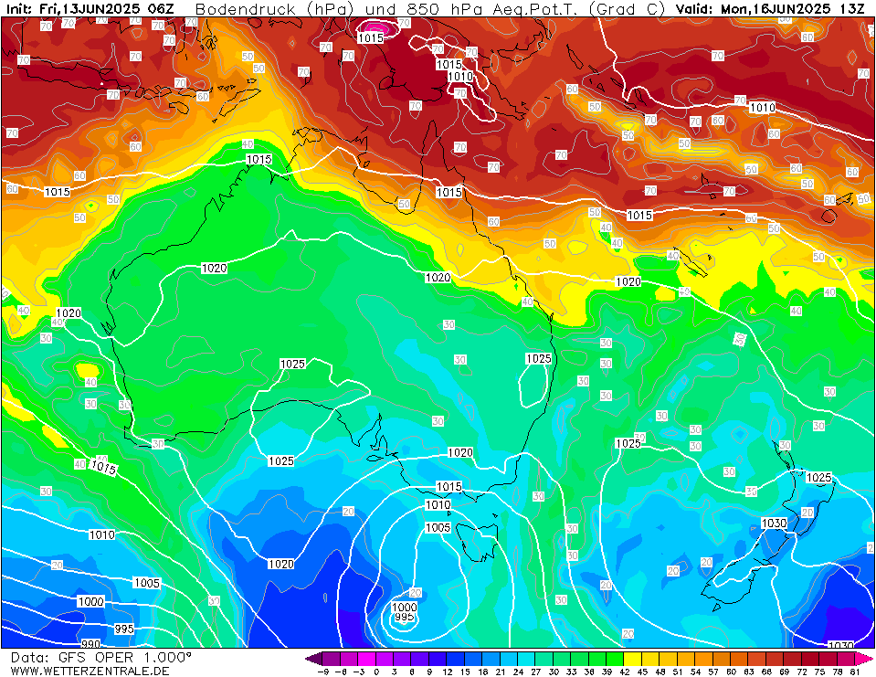Image resolution: width=876 pixels, height=677 pixels.
Task: Click the 'Init: Fri,13JUN2025 06Z' header text
Action: tap(90, 8)
